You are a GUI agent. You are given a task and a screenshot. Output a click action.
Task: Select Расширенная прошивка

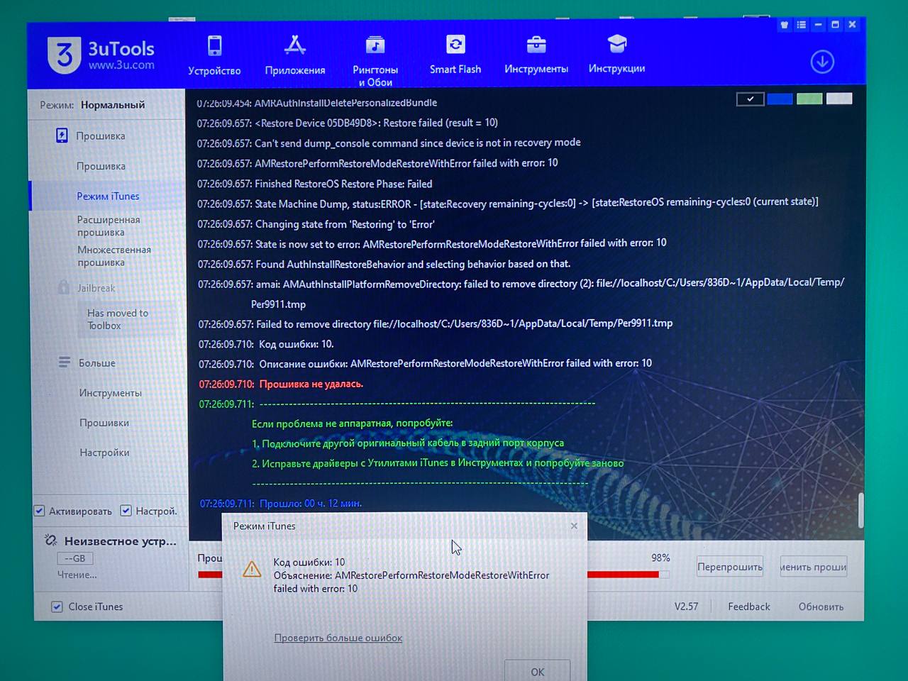point(109,226)
